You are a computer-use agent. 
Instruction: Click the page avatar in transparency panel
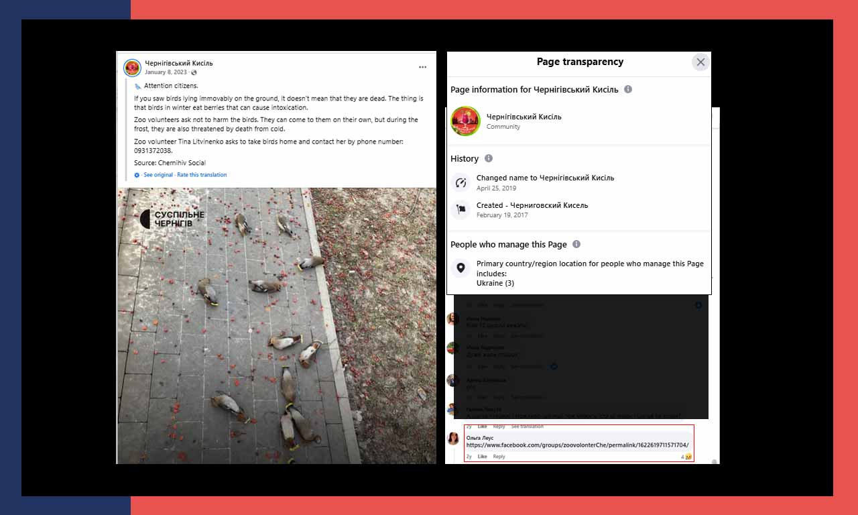point(465,121)
